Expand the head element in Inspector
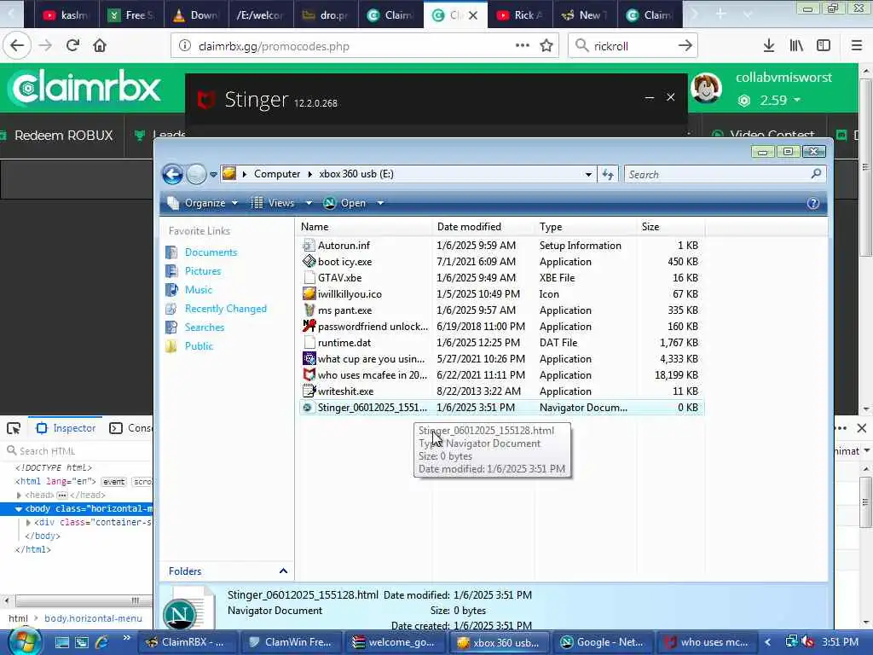 coord(19,495)
